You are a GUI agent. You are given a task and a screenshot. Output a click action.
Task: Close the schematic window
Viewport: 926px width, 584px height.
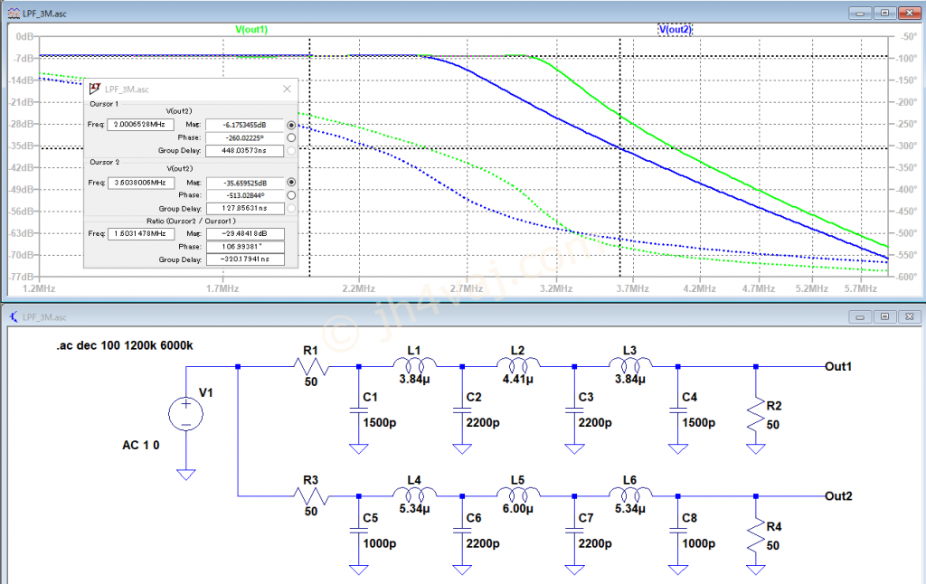pos(910,317)
